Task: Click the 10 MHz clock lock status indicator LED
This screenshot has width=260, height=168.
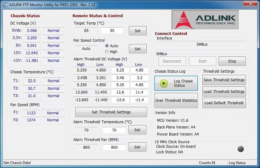Action: tap(241, 149)
